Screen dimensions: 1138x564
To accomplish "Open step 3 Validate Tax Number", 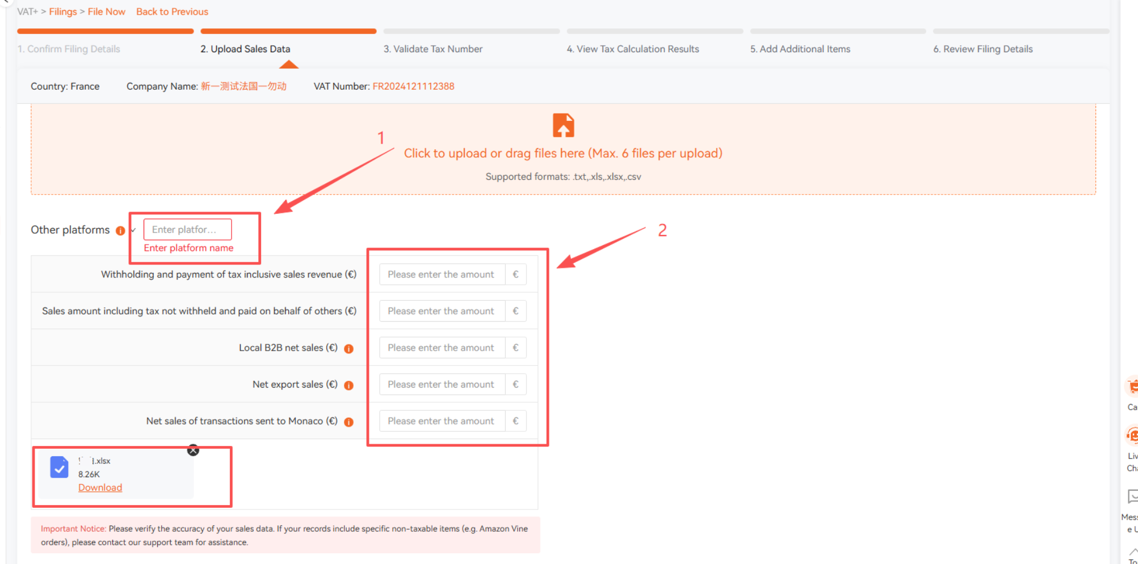I will coord(433,49).
